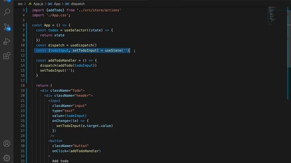Open the Search view in activity bar
The width and height of the screenshot is (291, 163).
7,12
